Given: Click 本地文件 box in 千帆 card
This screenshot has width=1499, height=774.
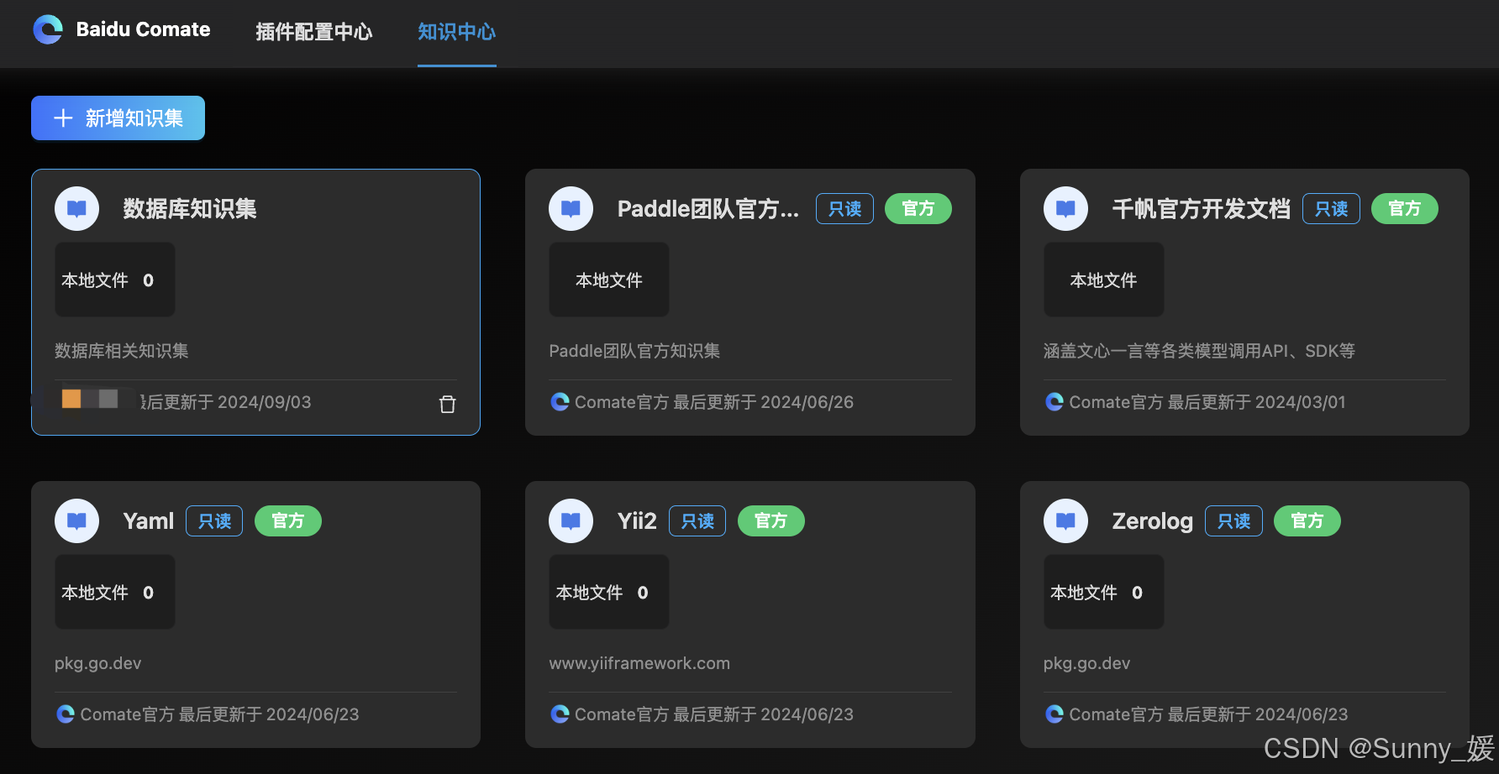Looking at the screenshot, I should pyautogui.click(x=1104, y=280).
